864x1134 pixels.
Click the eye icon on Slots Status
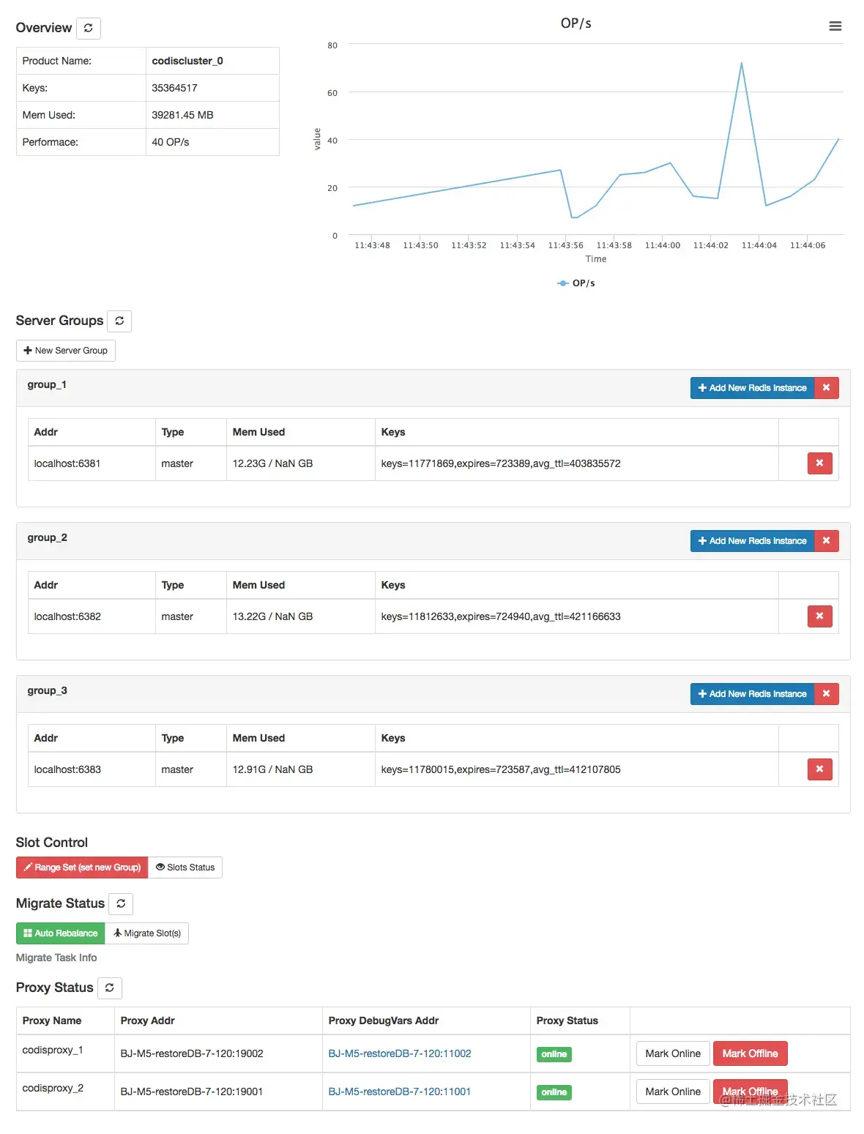pos(160,867)
